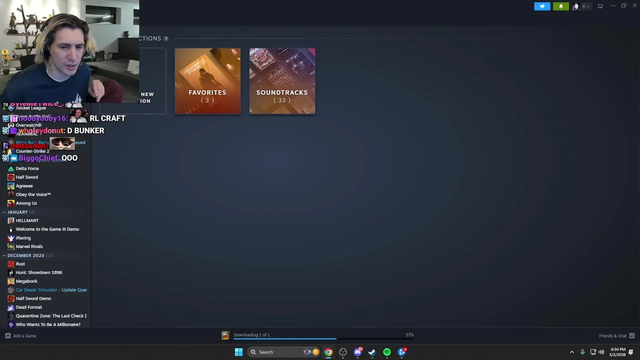The image size is (640, 360).
Task: Open Windows notification center bell
Action: (631, 352)
